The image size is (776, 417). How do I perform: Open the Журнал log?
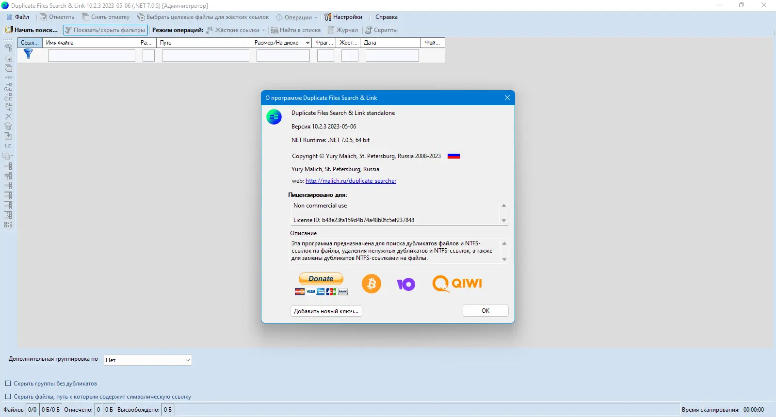tap(343, 30)
